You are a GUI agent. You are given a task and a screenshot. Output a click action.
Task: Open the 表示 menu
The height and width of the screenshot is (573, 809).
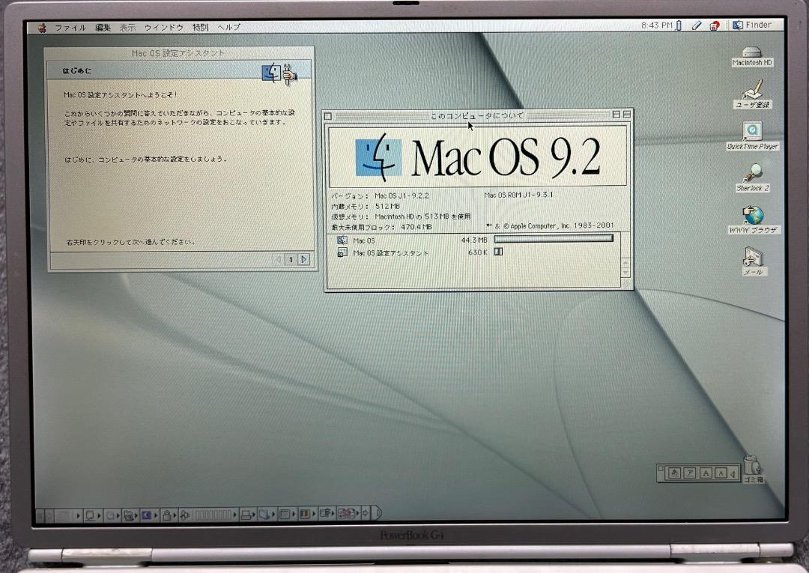(x=127, y=27)
